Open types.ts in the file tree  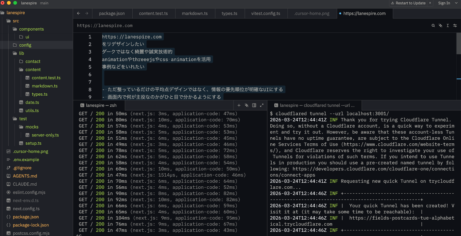pos(40,94)
